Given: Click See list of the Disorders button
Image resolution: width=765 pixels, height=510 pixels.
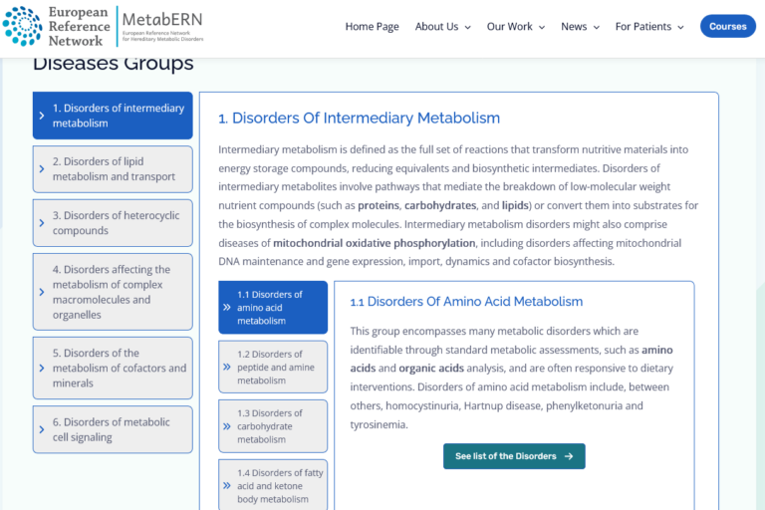Looking at the screenshot, I should pyautogui.click(x=514, y=456).
